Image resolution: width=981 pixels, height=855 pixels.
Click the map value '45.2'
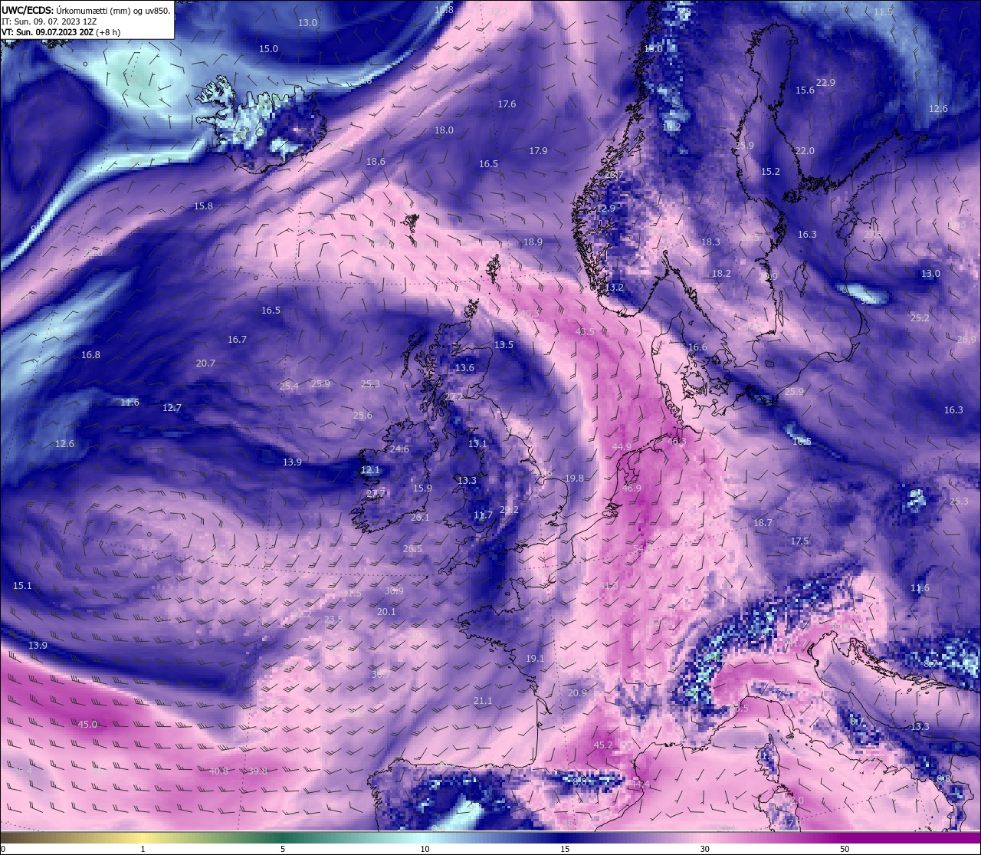click(603, 745)
